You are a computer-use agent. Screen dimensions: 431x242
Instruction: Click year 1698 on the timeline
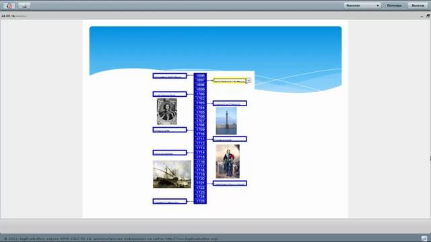[x=201, y=85]
